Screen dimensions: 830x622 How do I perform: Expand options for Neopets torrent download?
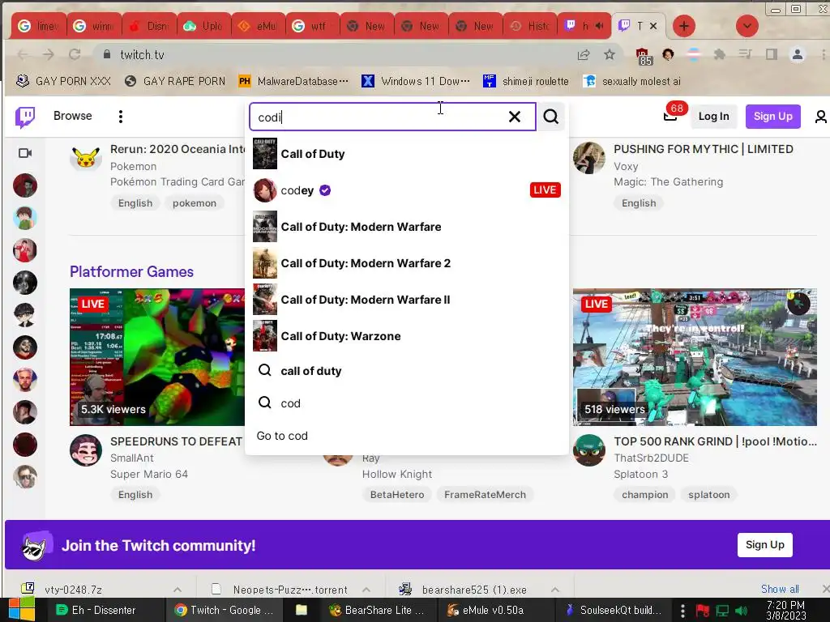[x=366, y=590]
